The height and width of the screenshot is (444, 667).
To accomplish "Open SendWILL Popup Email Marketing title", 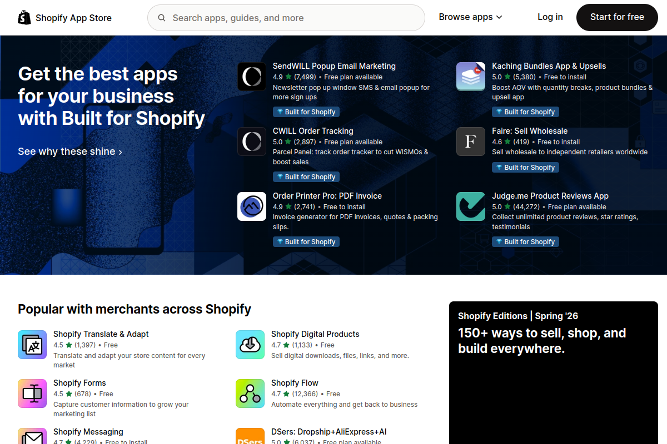I will click(x=334, y=66).
